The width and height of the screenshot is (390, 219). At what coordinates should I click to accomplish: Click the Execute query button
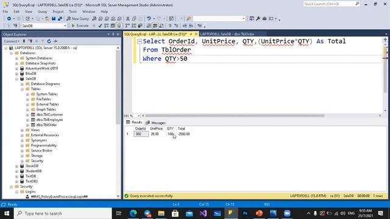80,26
